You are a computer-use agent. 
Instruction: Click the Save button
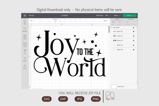[x=107, y=16]
